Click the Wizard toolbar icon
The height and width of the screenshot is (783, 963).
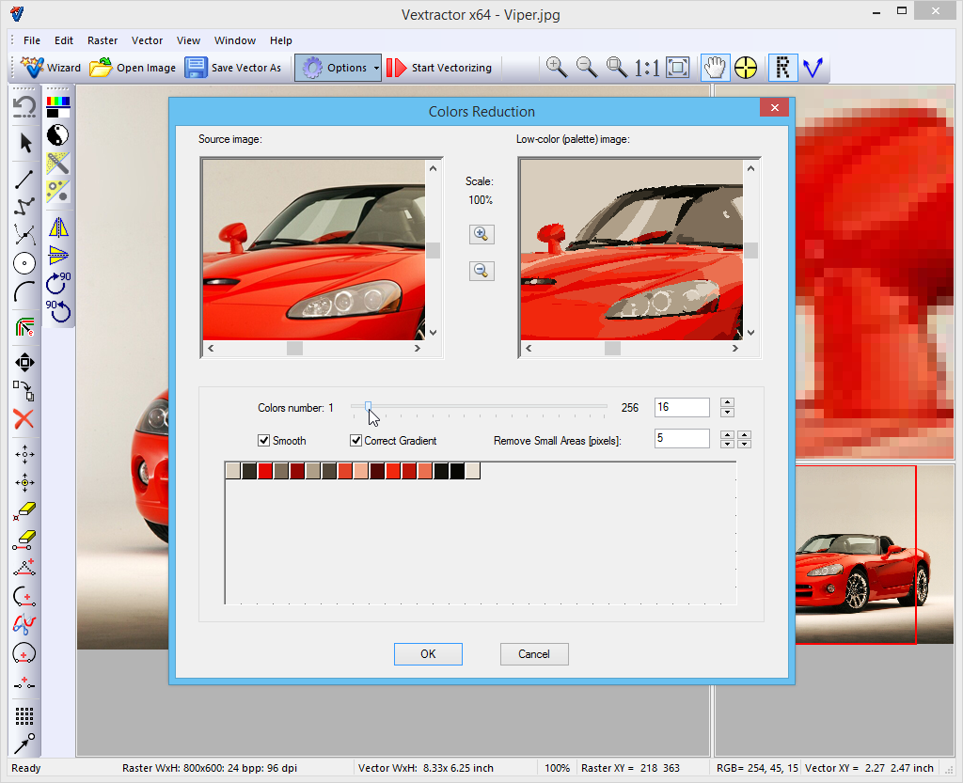[35, 68]
